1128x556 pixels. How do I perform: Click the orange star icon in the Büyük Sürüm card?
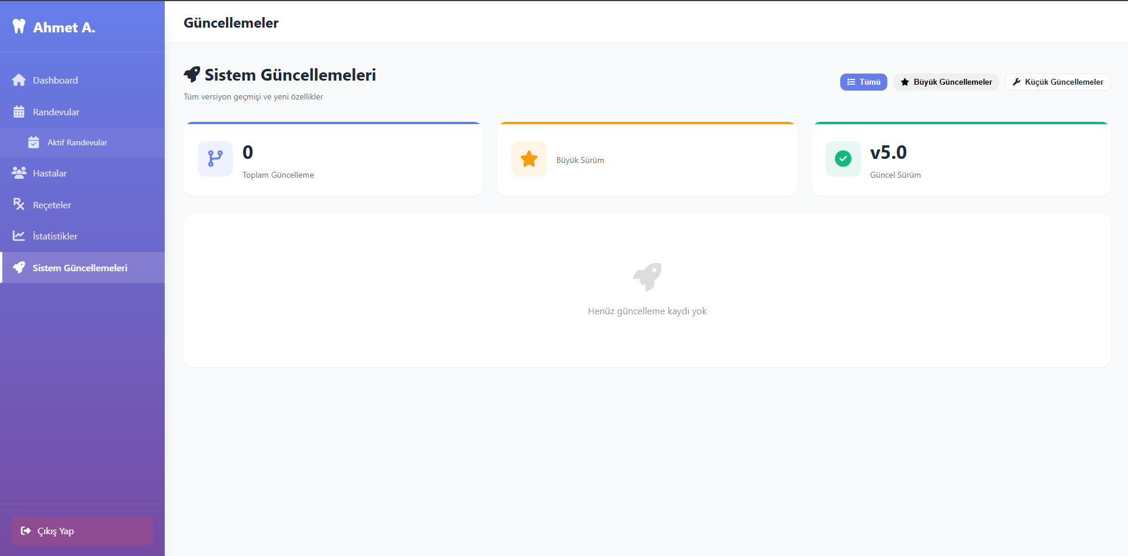[x=529, y=159]
